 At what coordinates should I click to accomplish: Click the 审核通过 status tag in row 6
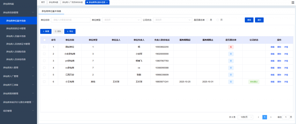coord(254,82)
